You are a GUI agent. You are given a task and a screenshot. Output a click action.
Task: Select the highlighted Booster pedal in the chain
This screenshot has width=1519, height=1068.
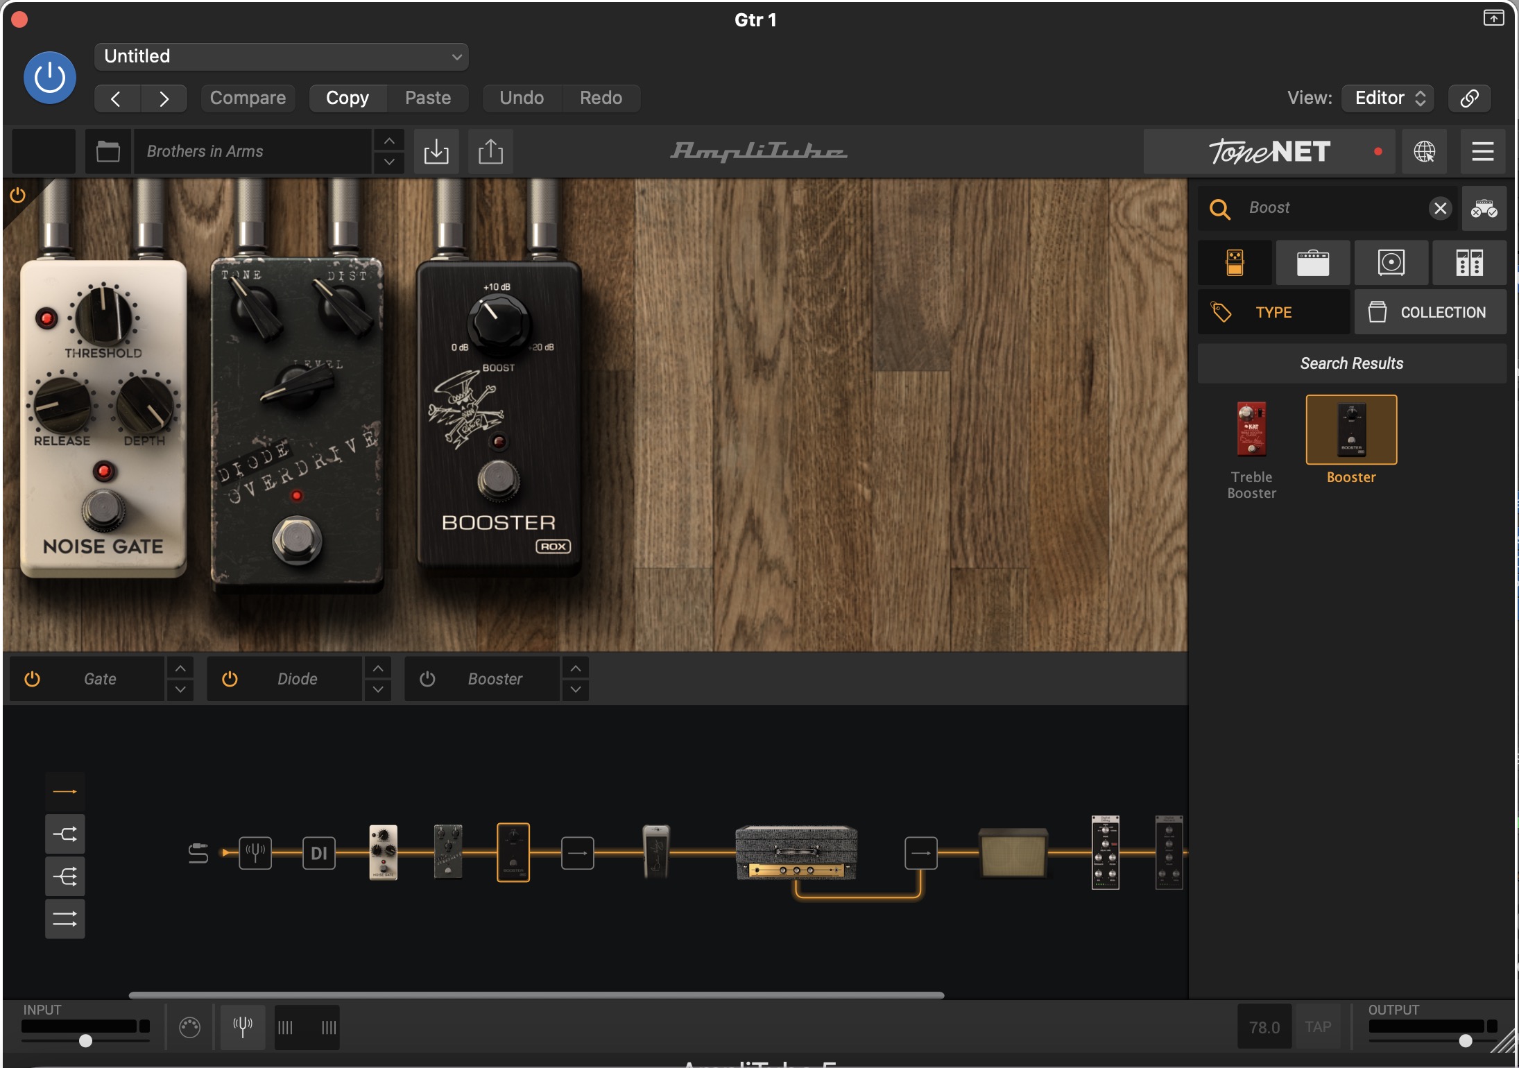(x=513, y=852)
